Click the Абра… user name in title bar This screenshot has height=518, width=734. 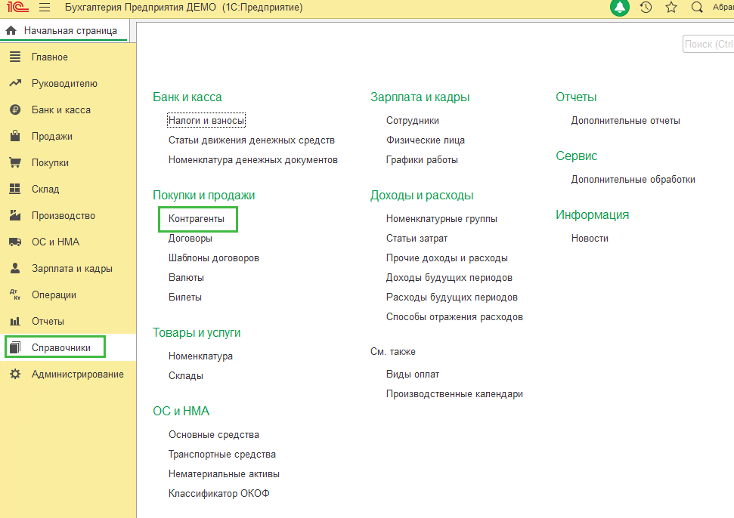pyautogui.click(x=723, y=8)
